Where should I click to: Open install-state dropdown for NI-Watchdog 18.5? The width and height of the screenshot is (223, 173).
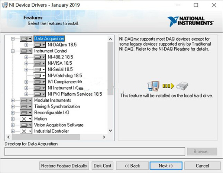(x=39, y=76)
